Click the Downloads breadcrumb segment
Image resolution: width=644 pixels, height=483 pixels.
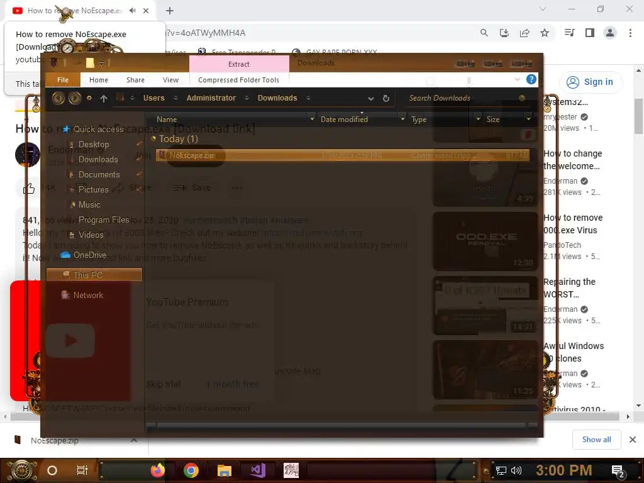point(277,97)
